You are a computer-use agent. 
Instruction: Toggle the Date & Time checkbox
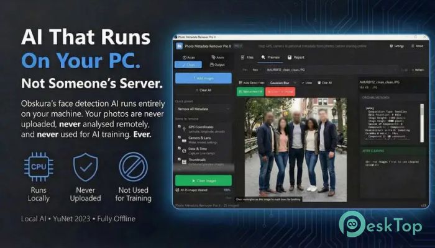pyautogui.click(x=179, y=148)
